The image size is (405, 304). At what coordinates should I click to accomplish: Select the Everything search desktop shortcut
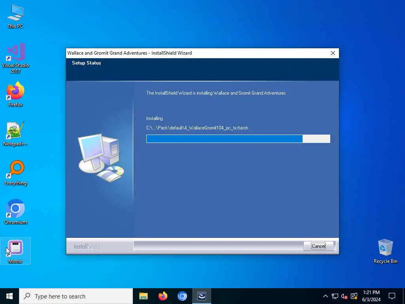(x=15, y=173)
